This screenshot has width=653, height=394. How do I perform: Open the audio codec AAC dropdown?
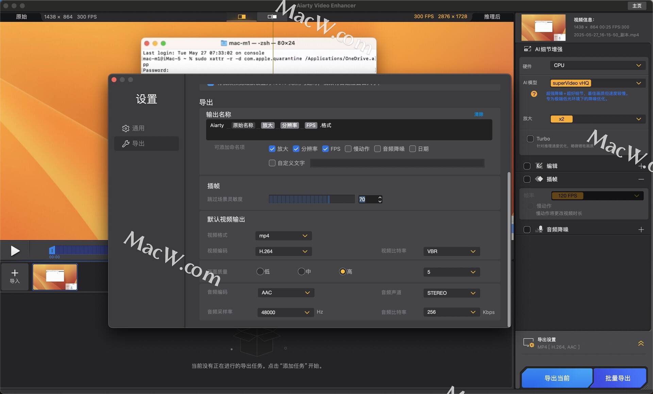tap(286, 293)
